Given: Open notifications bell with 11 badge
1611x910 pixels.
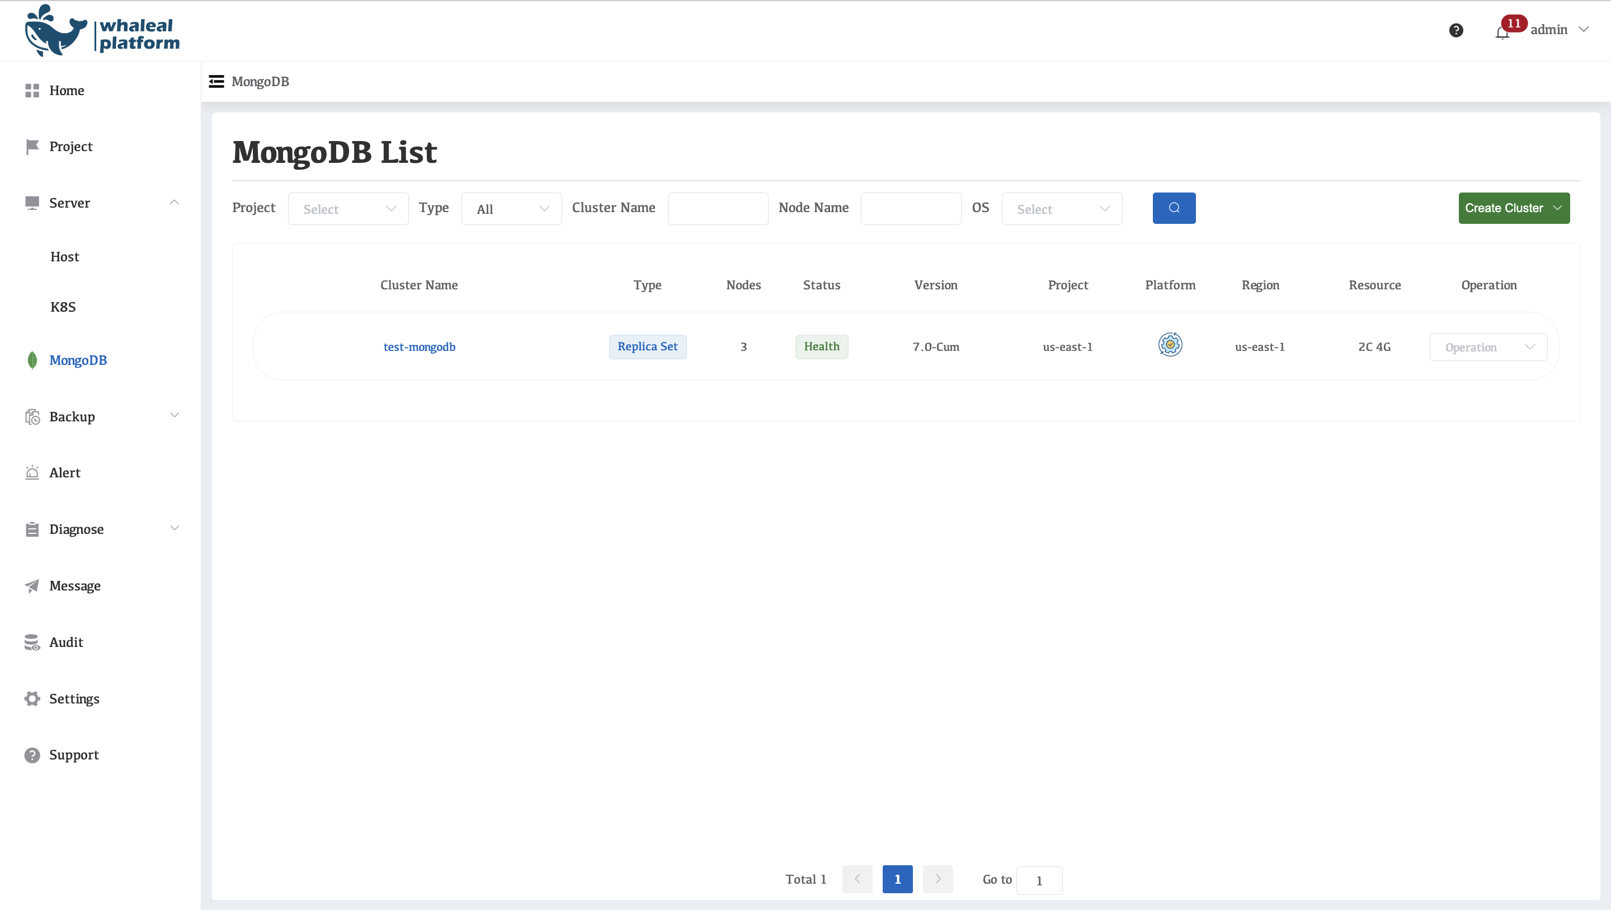Looking at the screenshot, I should (x=1502, y=32).
